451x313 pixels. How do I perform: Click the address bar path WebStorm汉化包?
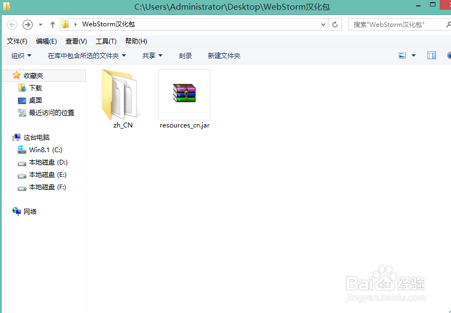pos(109,24)
